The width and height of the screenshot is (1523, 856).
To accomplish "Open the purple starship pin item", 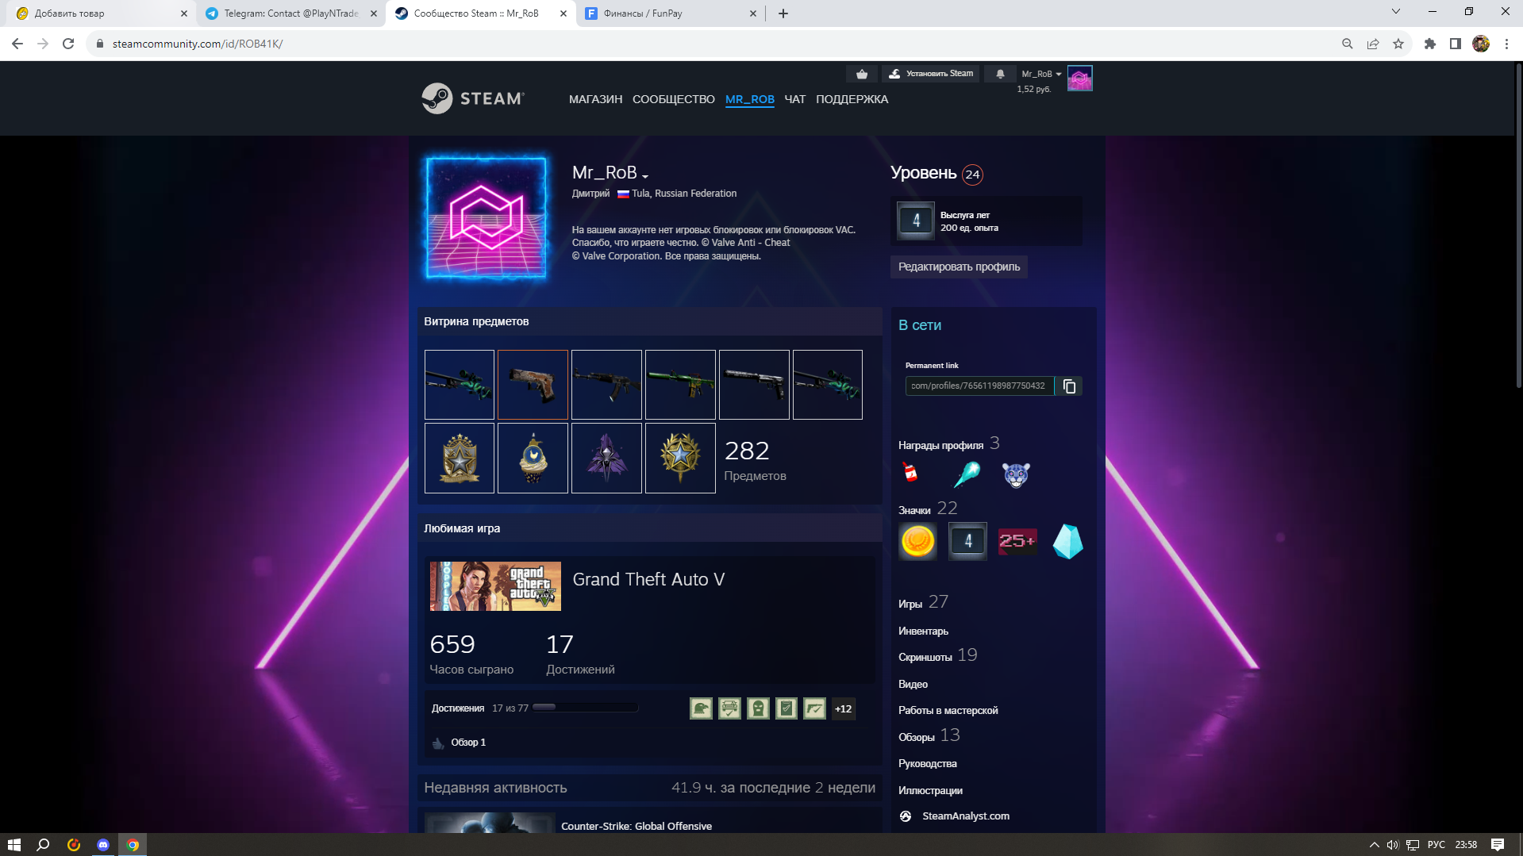I will pyautogui.click(x=606, y=458).
